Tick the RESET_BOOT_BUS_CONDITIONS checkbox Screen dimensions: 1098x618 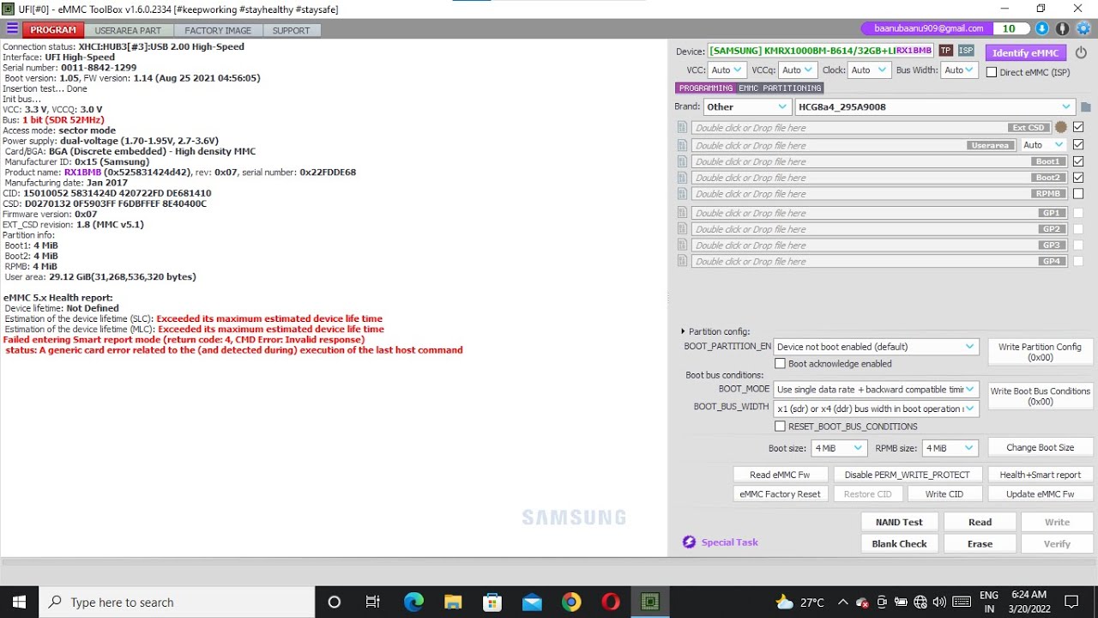(x=780, y=426)
